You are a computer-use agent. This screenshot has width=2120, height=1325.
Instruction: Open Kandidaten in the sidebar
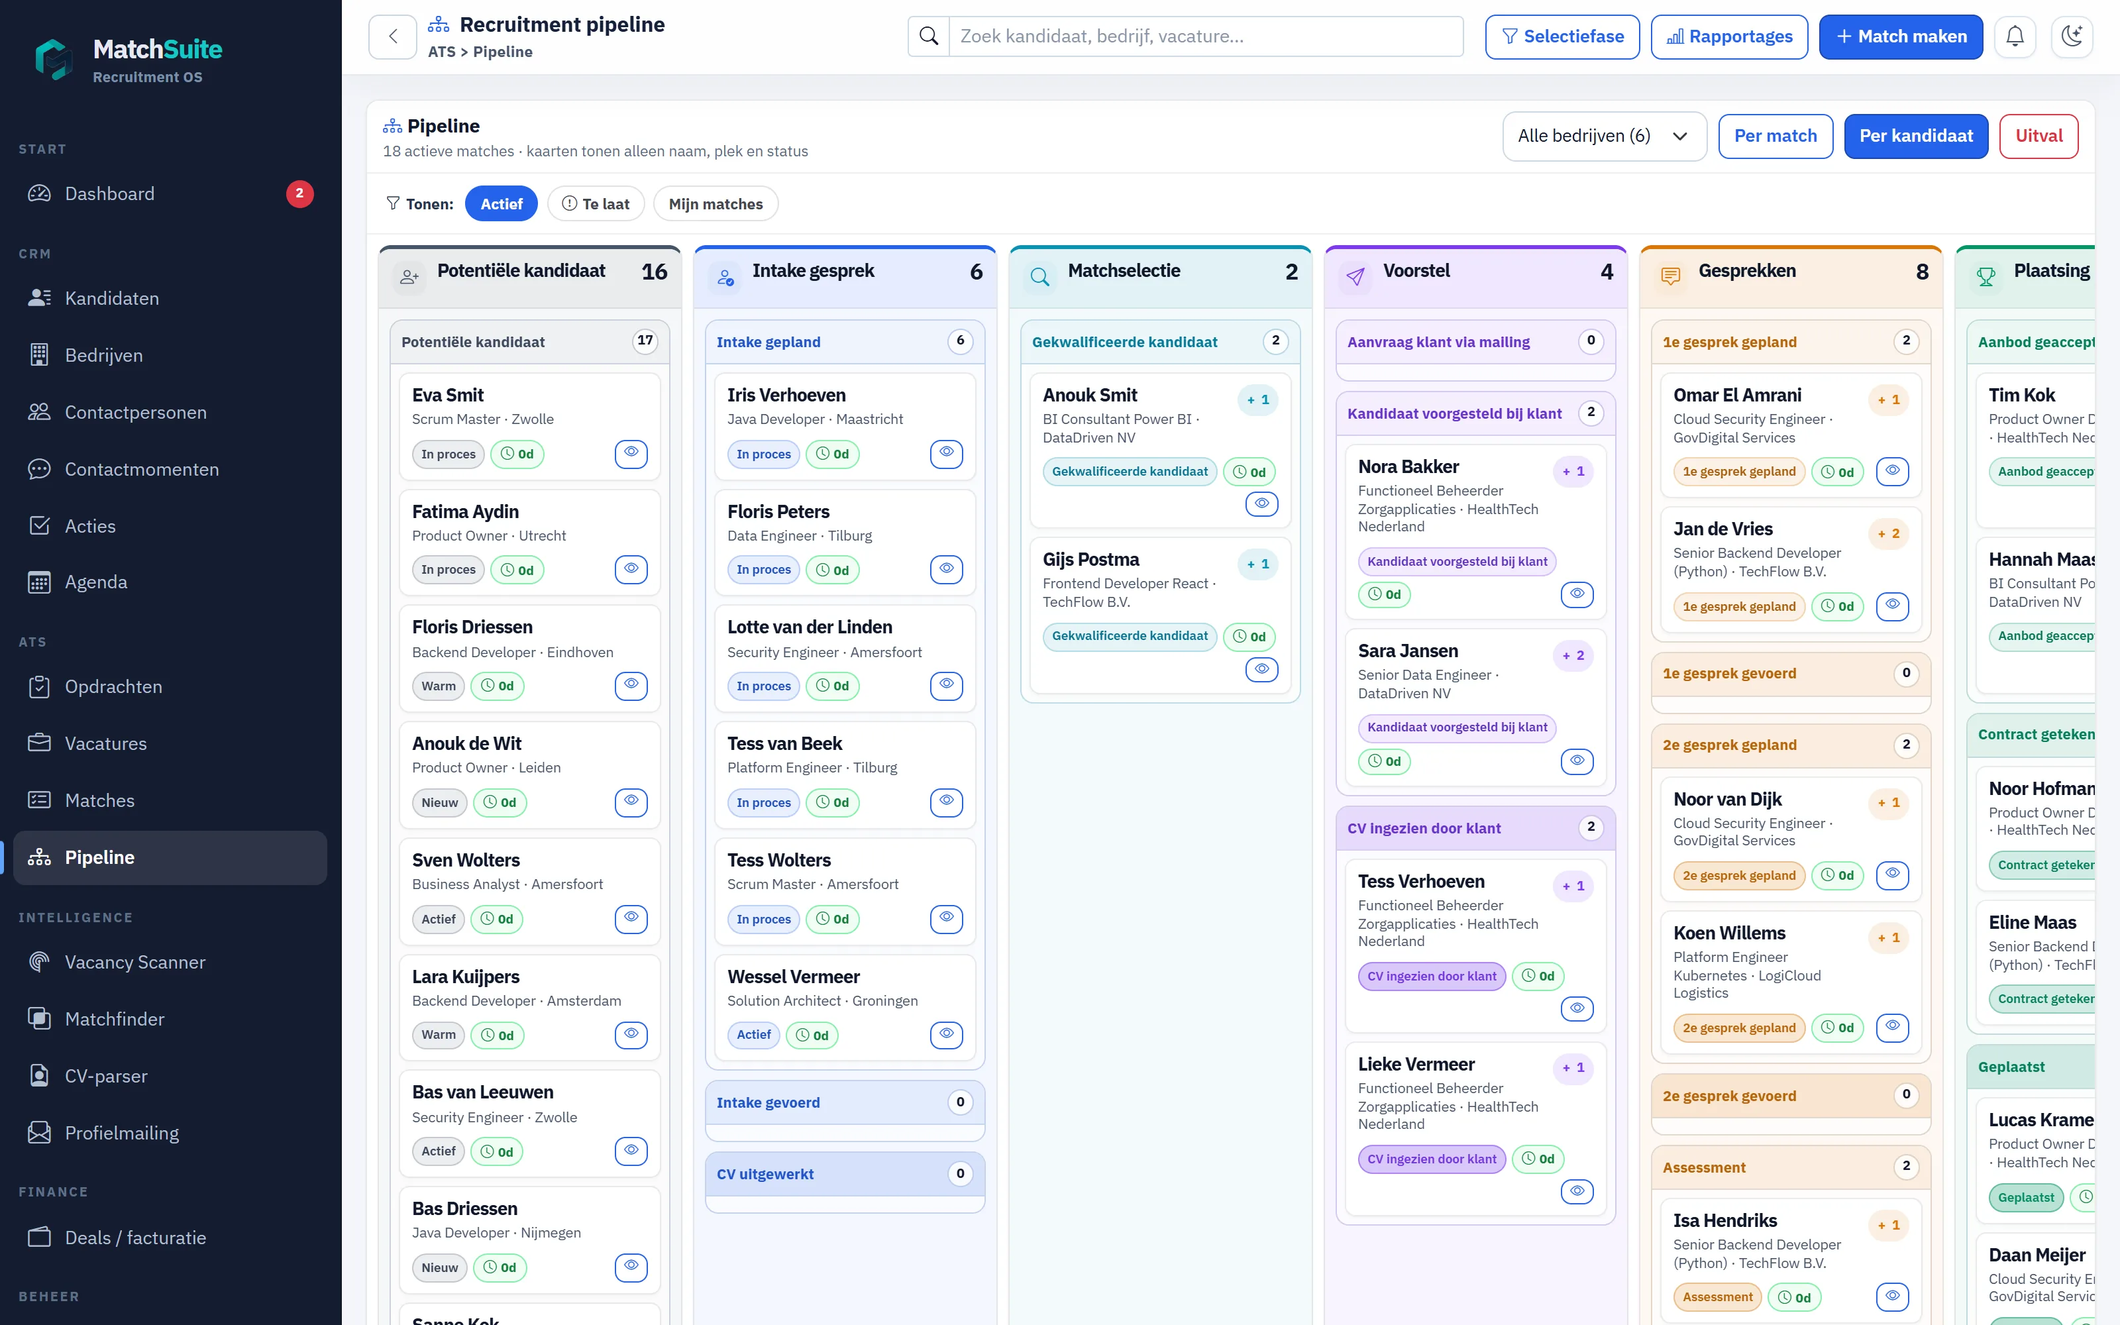pos(170,298)
